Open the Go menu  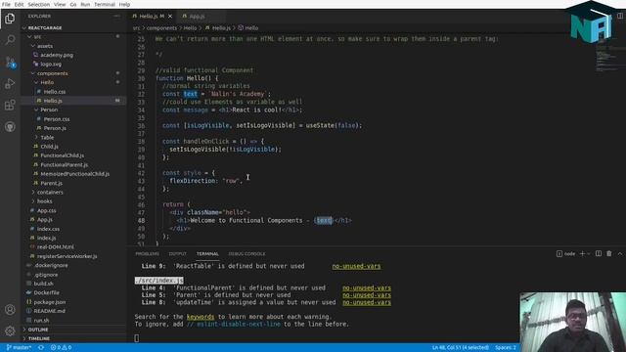[73, 4]
